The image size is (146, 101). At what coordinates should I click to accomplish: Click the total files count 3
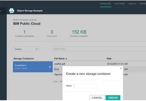tap(52, 32)
